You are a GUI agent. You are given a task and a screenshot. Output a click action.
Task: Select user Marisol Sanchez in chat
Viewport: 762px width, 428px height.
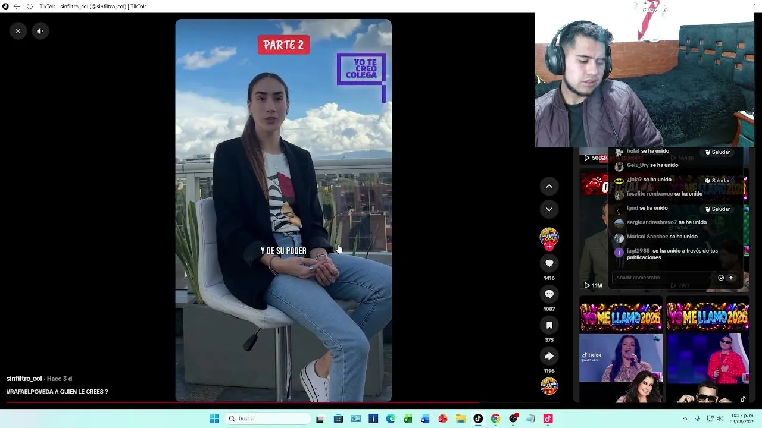647,237
